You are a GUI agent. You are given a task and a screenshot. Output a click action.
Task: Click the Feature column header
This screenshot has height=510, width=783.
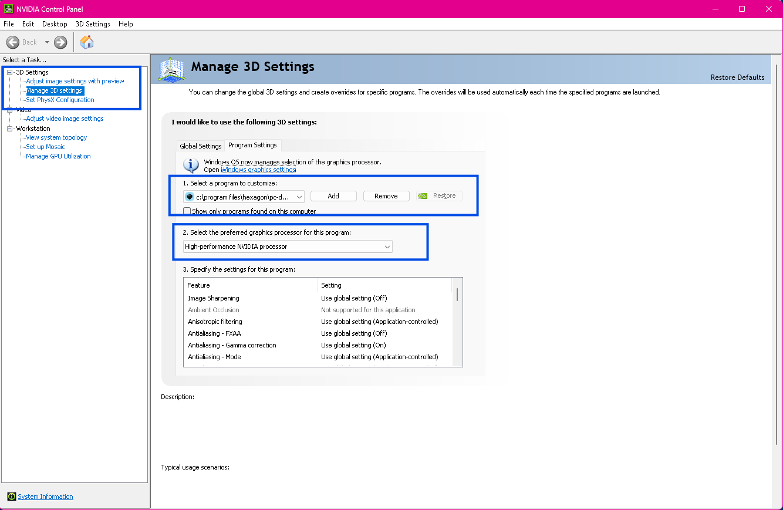tap(251, 285)
